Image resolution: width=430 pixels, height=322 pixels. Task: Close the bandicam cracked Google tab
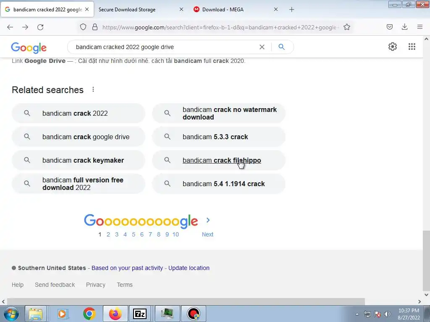click(x=87, y=9)
